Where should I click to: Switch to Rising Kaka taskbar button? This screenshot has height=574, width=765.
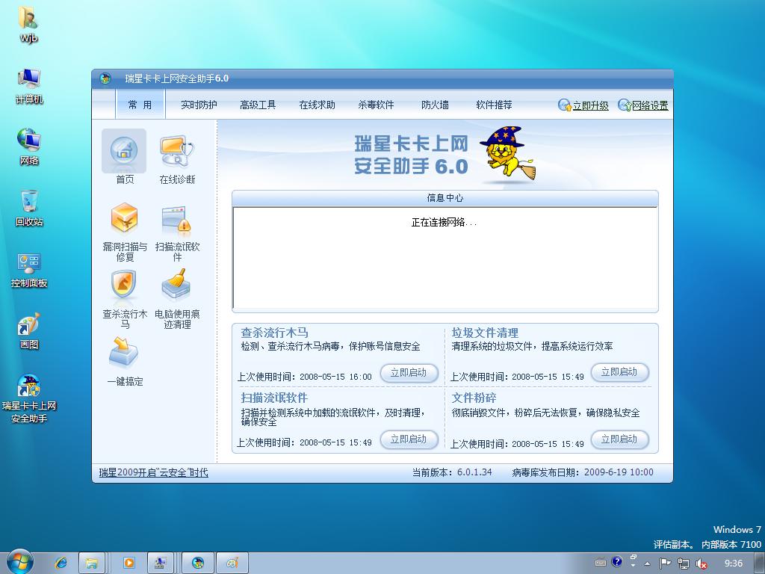pyautogui.click(x=197, y=563)
